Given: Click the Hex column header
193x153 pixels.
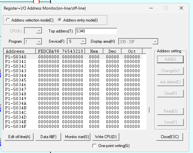Looking at the screenshot, I should (94, 51).
